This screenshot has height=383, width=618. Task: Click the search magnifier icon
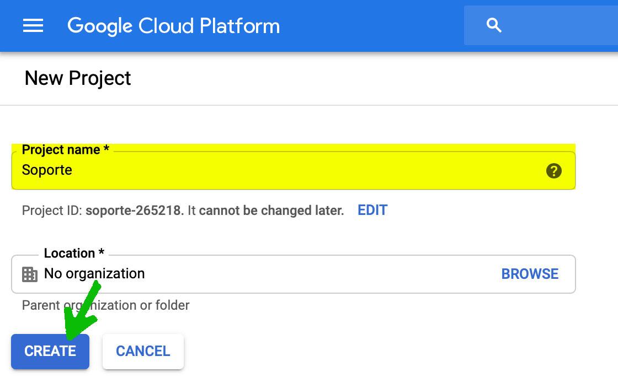coord(494,25)
